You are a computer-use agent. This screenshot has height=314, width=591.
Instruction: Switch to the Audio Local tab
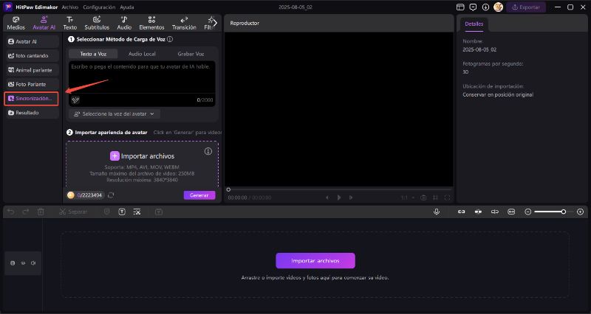[x=142, y=54]
